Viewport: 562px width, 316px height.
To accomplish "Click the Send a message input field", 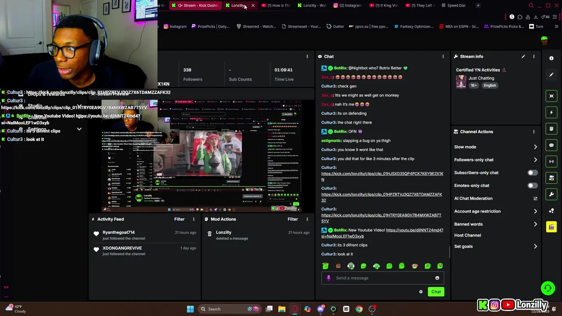I will pyautogui.click(x=383, y=278).
